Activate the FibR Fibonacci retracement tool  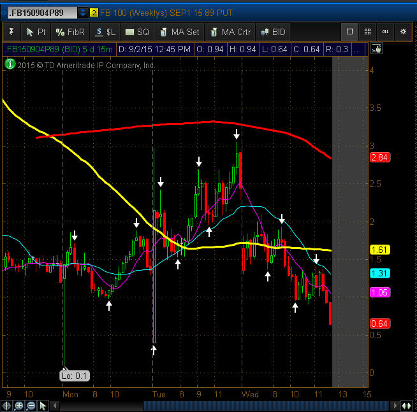pos(69,32)
